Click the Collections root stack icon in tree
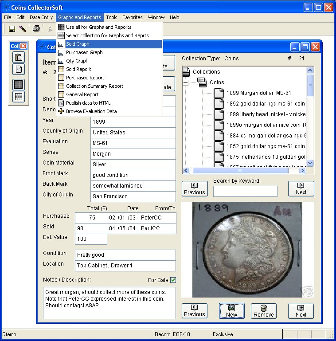336x341 pixels. coord(186,71)
